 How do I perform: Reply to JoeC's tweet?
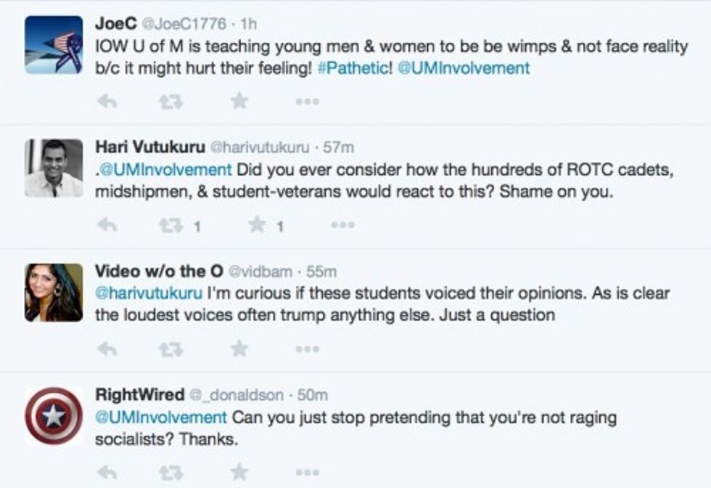pos(107,102)
